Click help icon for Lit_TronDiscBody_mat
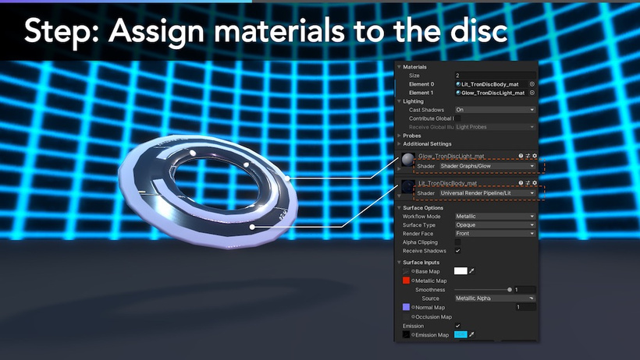Image resolution: width=640 pixels, height=360 pixels. click(x=521, y=182)
